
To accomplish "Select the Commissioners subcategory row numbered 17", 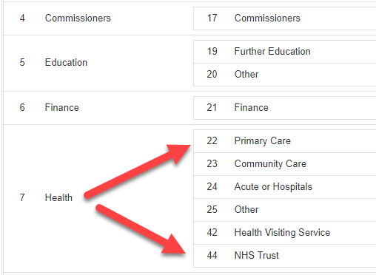I will [x=285, y=18].
